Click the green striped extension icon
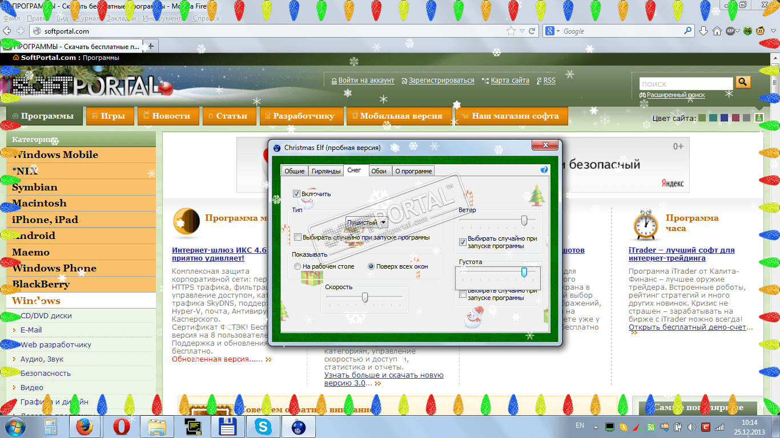 point(748,31)
